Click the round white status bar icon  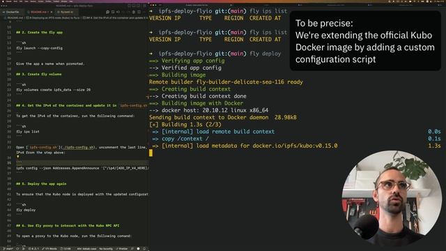pos(138,249)
